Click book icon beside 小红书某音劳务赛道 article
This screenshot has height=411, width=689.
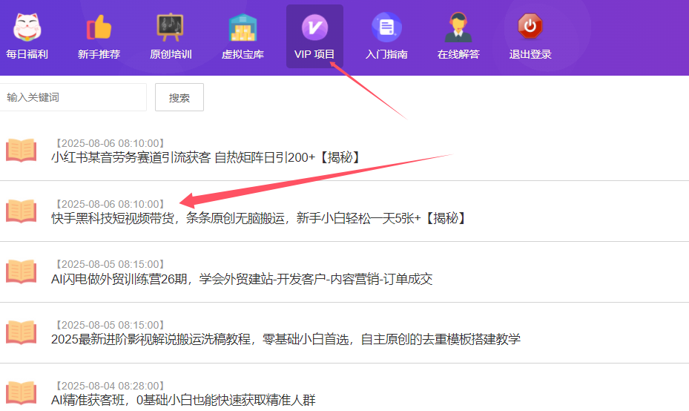point(21,151)
